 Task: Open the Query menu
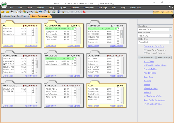pyautogui.click(x=52, y=8)
